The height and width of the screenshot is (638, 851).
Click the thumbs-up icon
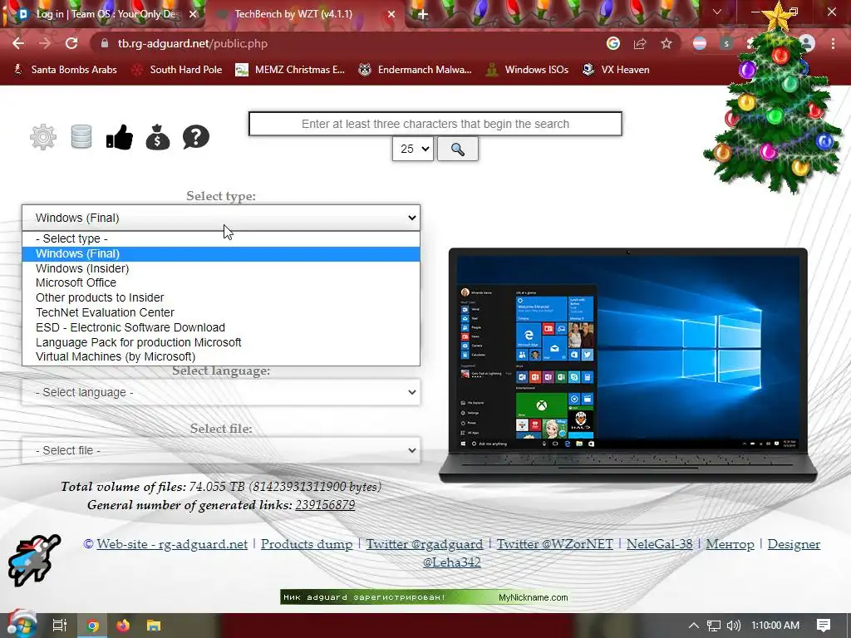tap(120, 137)
